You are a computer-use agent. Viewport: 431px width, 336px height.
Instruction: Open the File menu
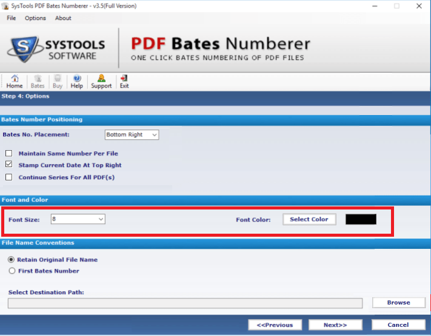(x=12, y=18)
